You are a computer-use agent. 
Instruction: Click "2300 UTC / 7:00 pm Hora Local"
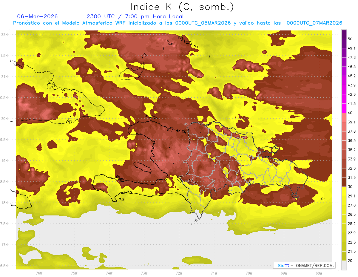135,16
